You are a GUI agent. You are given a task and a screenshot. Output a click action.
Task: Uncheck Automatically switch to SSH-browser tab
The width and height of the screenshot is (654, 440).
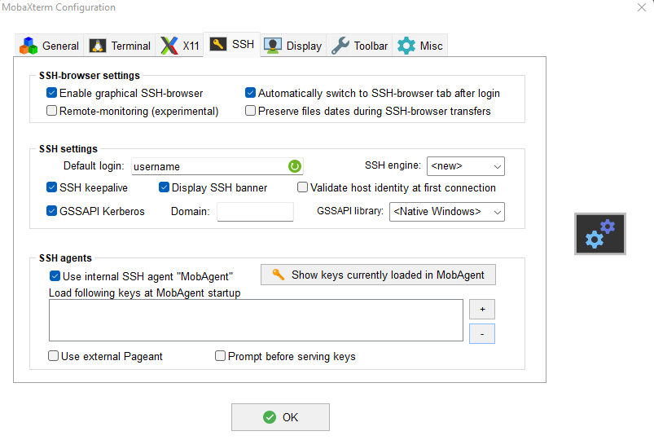250,93
